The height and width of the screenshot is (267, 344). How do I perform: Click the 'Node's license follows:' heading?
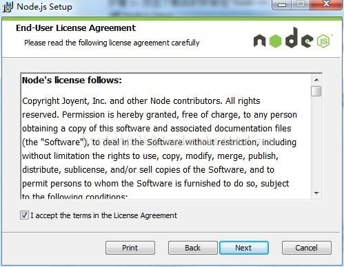click(x=72, y=81)
